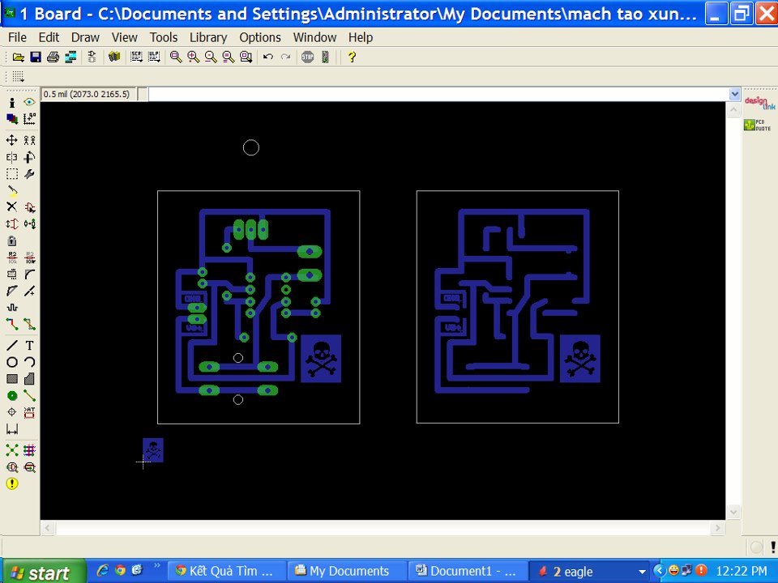Click the Redo arrow icon
The width and height of the screenshot is (778, 583).
click(285, 57)
